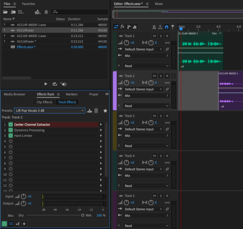Screen dimensions: 243x229
Task: Click insert into multitrack icon in Files panel
Action: [x=38, y=12]
